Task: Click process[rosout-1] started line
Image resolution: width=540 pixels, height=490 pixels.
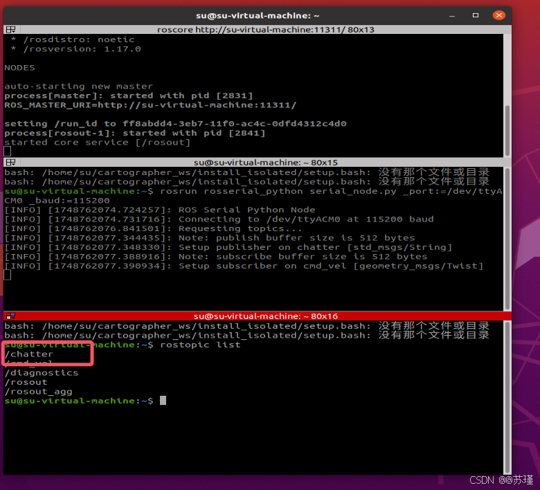Action: pos(135,133)
